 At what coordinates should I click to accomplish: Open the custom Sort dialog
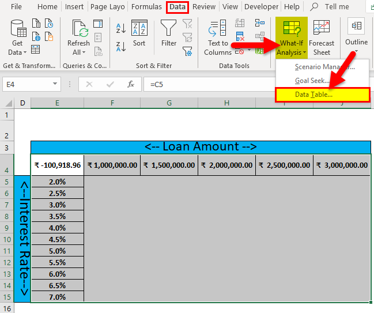point(139,33)
